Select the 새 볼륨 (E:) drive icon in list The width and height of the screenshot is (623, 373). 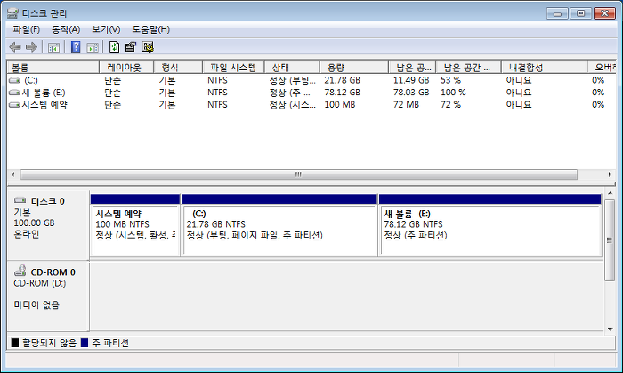[14, 93]
